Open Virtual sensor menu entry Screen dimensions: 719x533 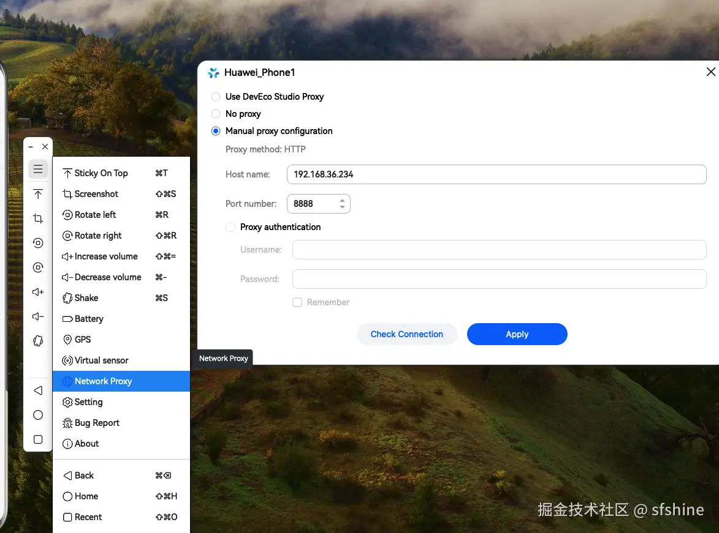point(121,360)
